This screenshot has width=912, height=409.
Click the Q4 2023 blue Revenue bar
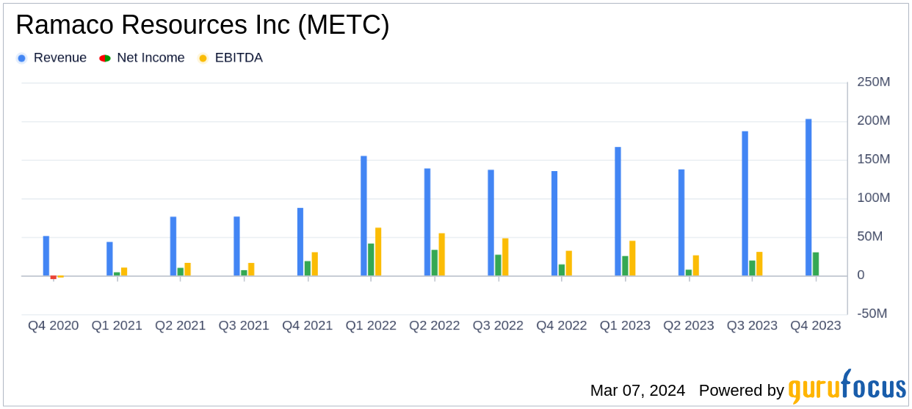(x=808, y=198)
